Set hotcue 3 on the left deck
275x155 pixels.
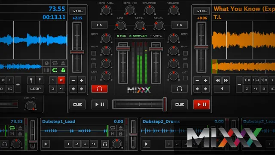tap(53, 89)
